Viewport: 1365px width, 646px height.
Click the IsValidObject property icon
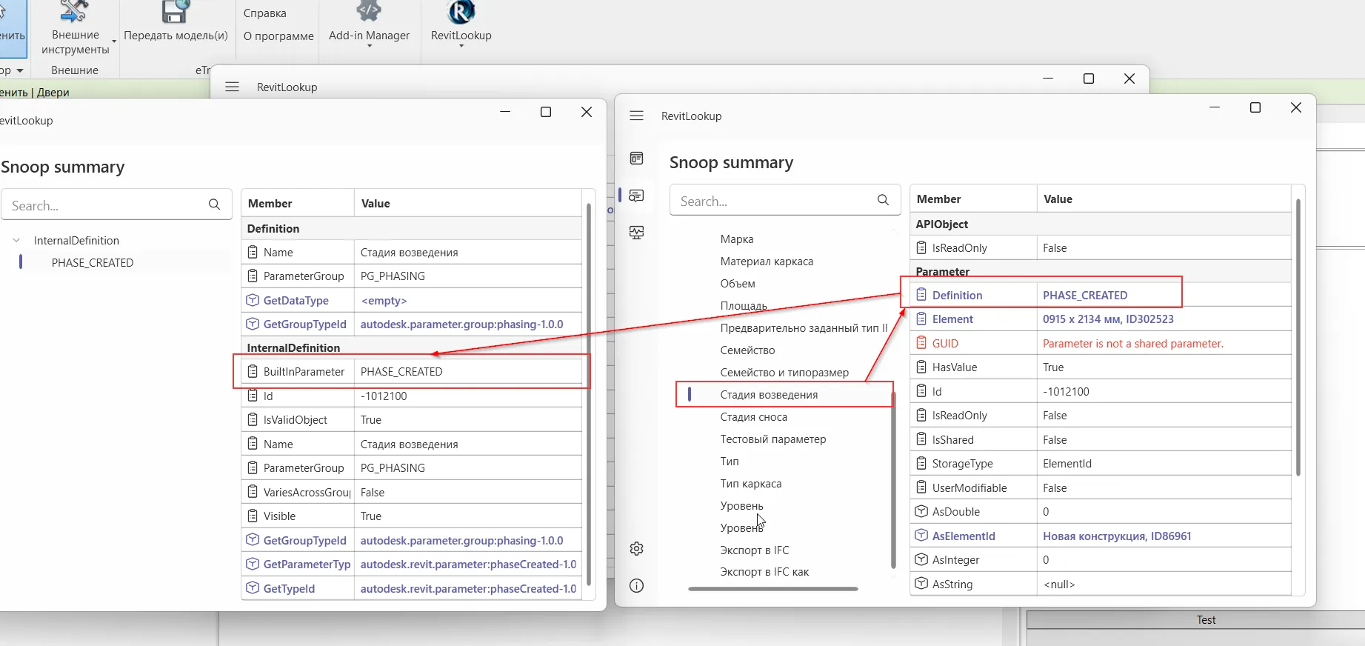point(253,419)
